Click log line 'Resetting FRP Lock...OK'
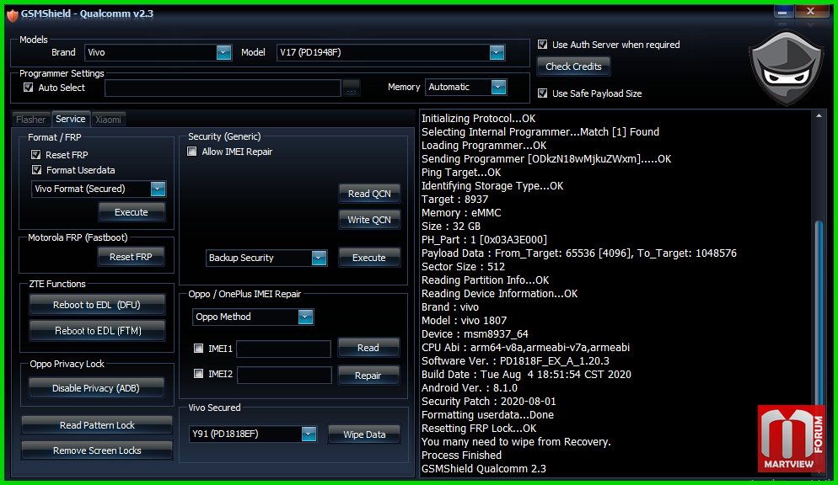This screenshot has width=838, height=485. point(479,429)
